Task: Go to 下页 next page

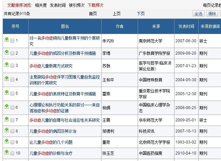Action: pyautogui.click(x=141, y=14)
